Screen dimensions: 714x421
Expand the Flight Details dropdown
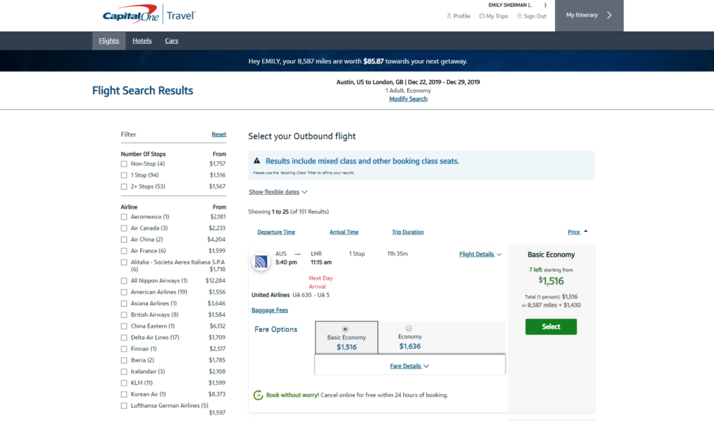(480, 255)
